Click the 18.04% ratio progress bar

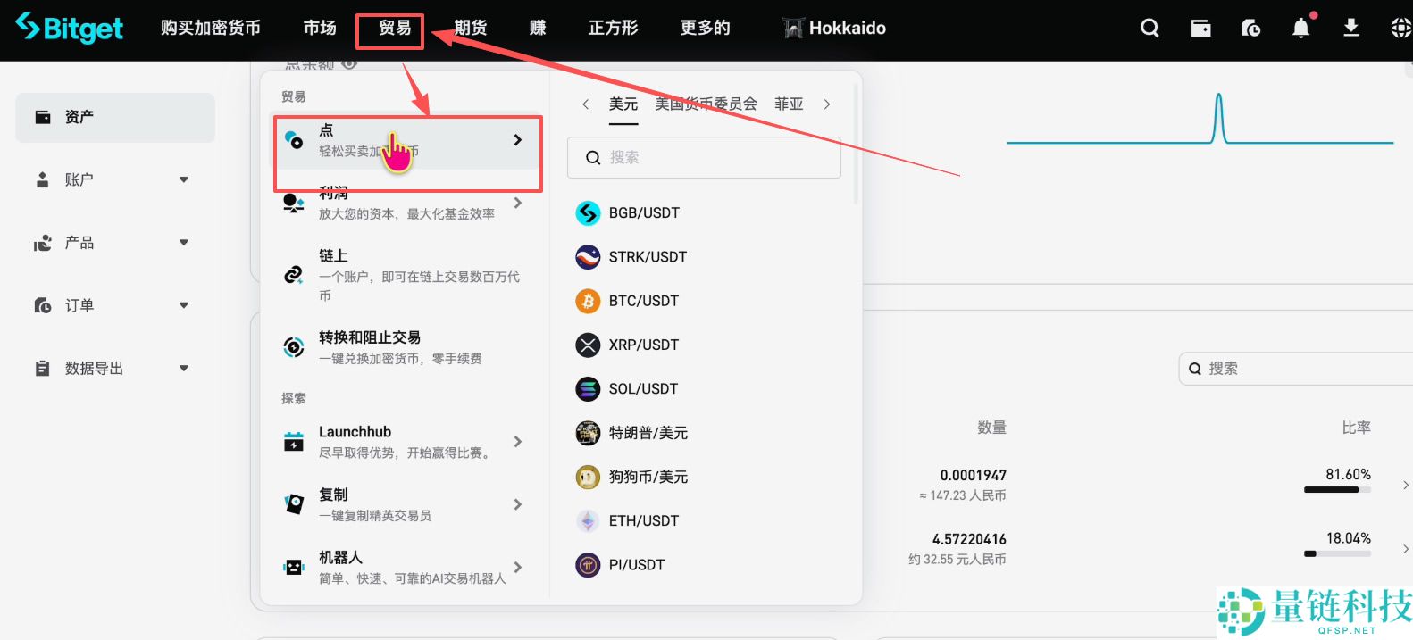(1337, 553)
